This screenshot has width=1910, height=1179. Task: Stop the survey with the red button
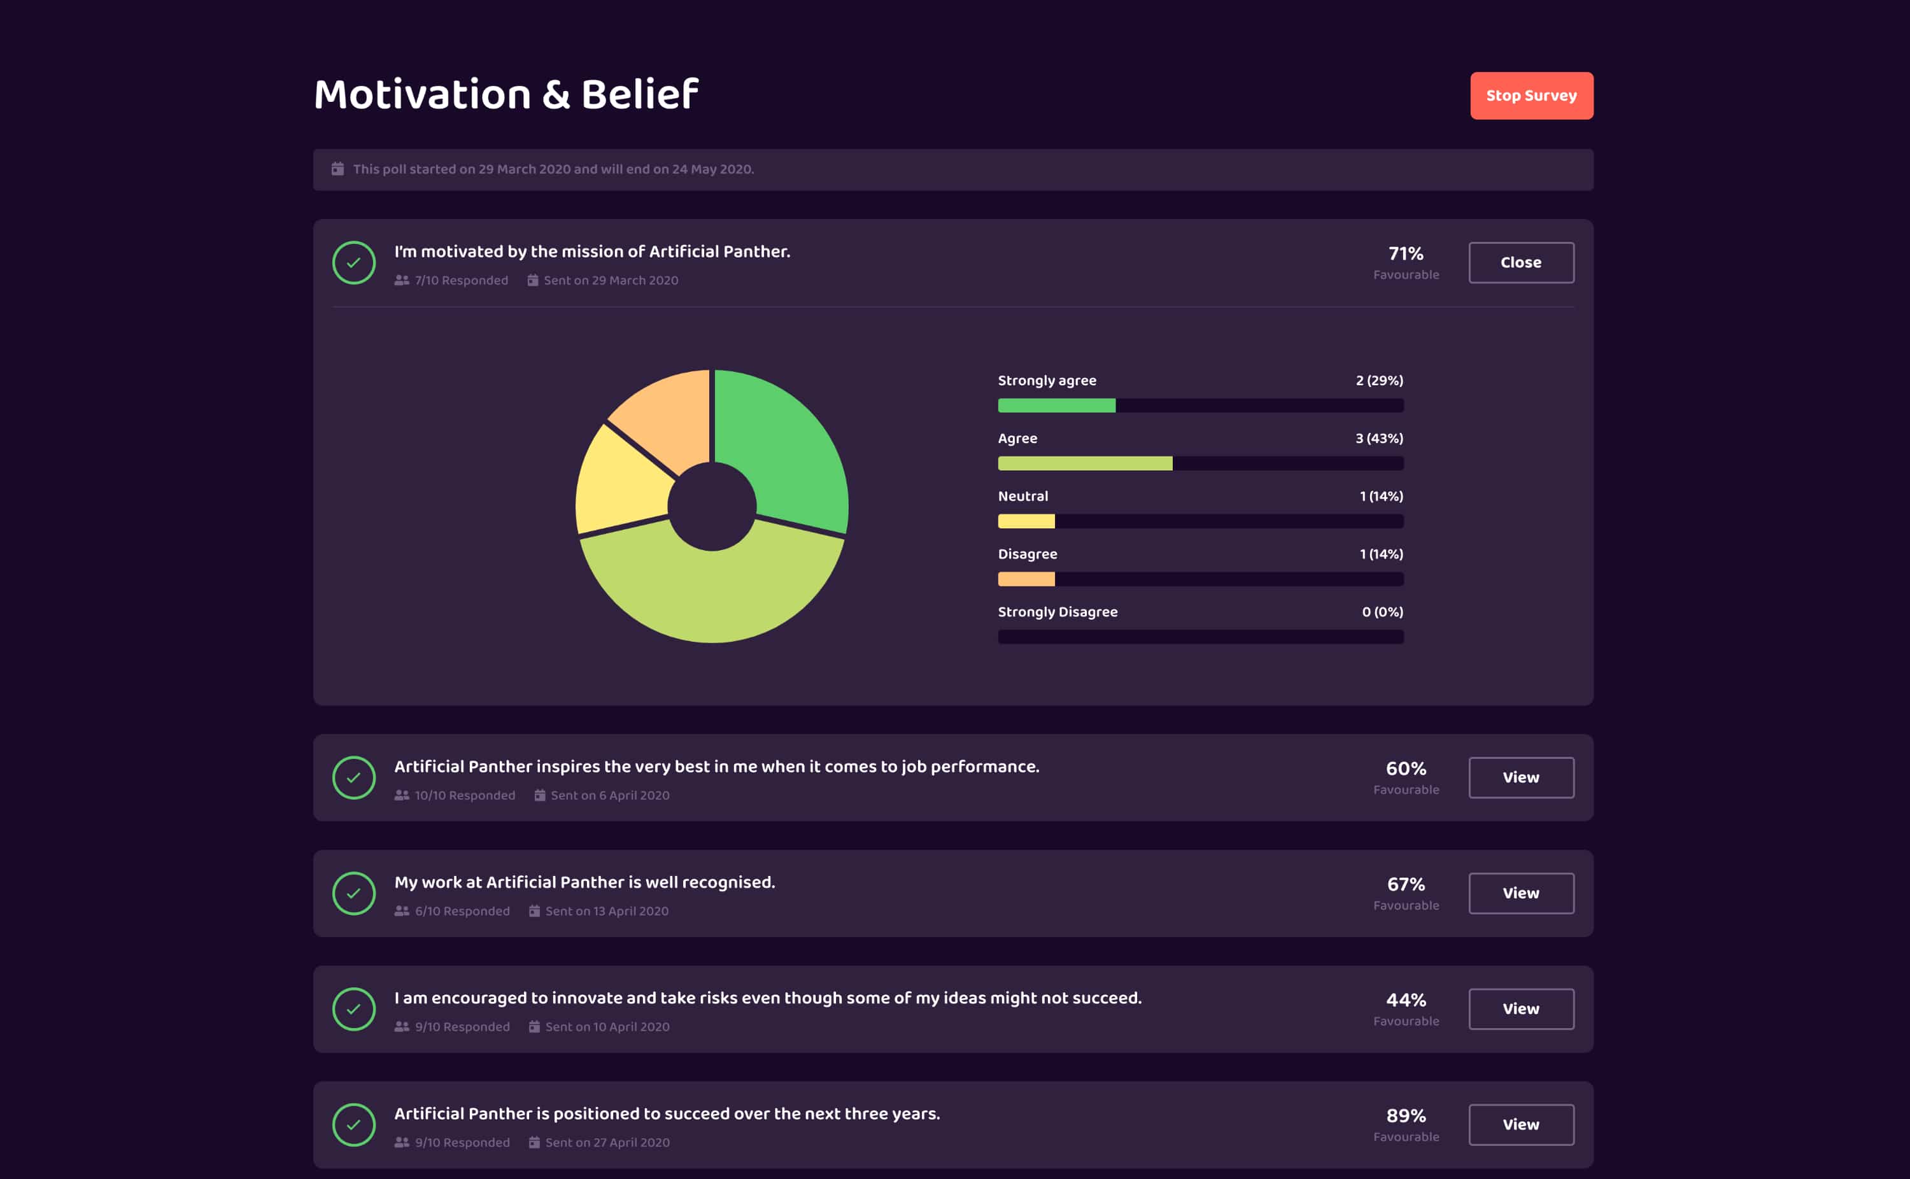click(x=1531, y=95)
